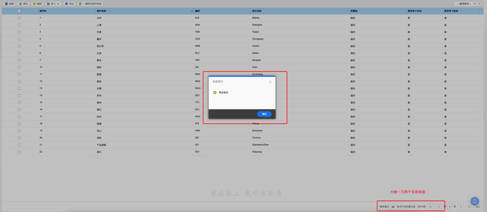Click the GO pagination button
Image resolution: width=487 pixels, height=212 pixels.
click(478, 207)
